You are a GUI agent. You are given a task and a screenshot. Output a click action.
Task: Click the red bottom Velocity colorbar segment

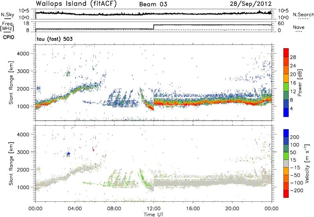[x=286, y=194]
